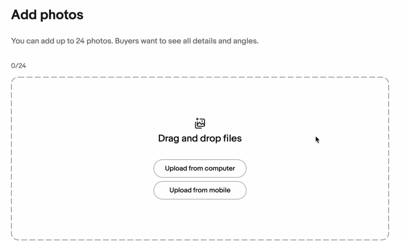
Task: Click the word "Add" in the page heading
Action: 23,15
